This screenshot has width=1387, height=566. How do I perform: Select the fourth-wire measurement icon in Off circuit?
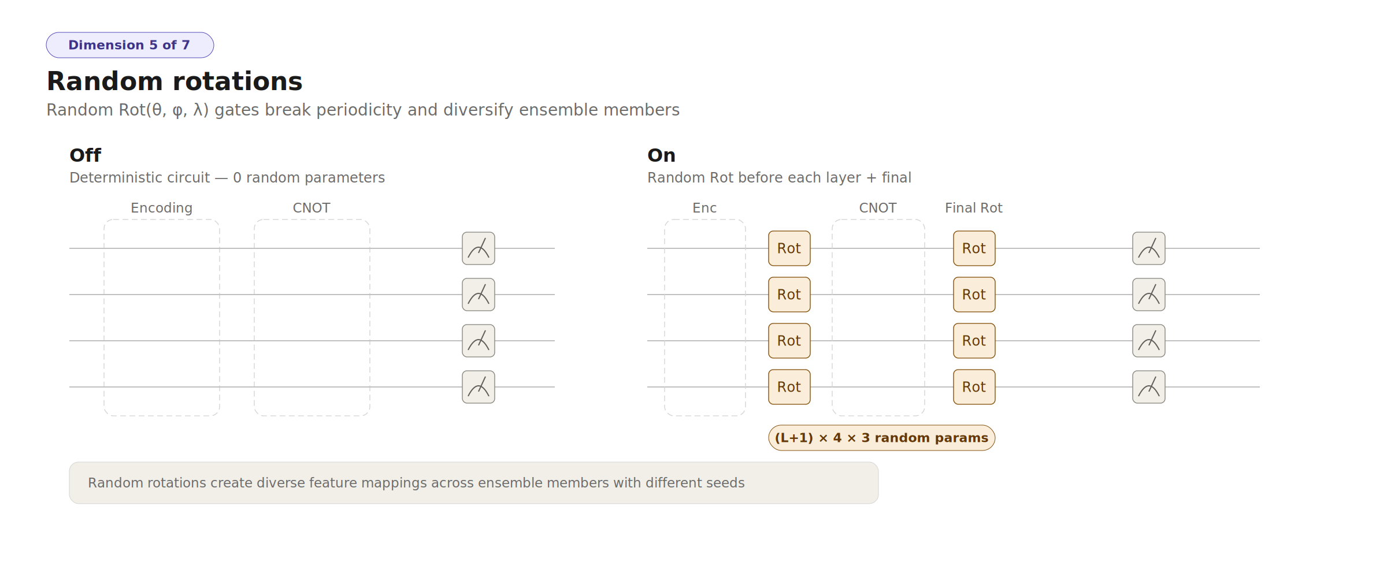click(479, 387)
